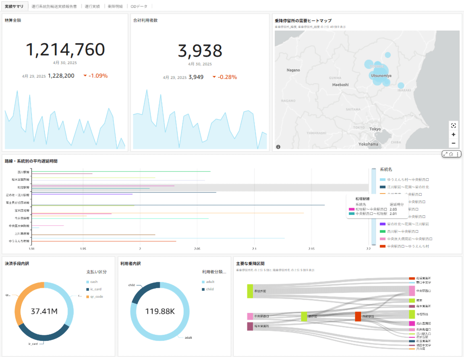Click the house-plus icon on delay chart

click(x=451, y=154)
